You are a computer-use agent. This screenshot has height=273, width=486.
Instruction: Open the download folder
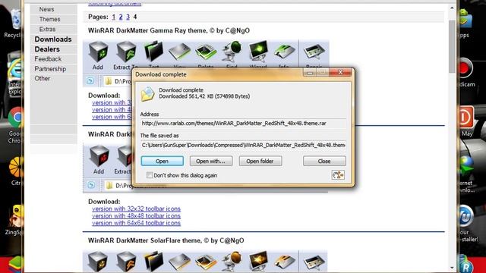click(x=260, y=161)
